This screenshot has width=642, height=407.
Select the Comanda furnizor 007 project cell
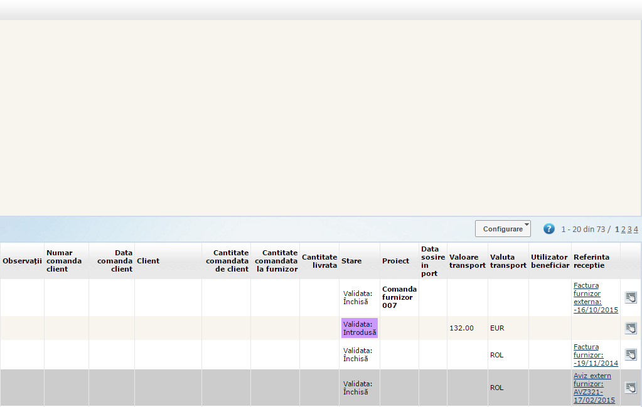coord(399,297)
